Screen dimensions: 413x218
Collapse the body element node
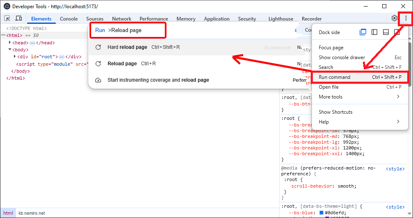10,50
